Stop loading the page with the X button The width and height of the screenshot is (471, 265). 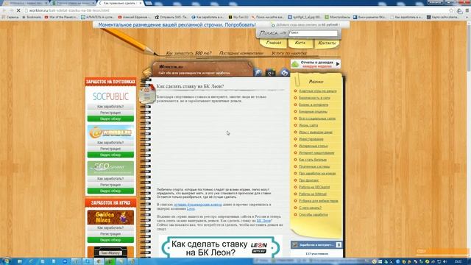coord(18,10)
